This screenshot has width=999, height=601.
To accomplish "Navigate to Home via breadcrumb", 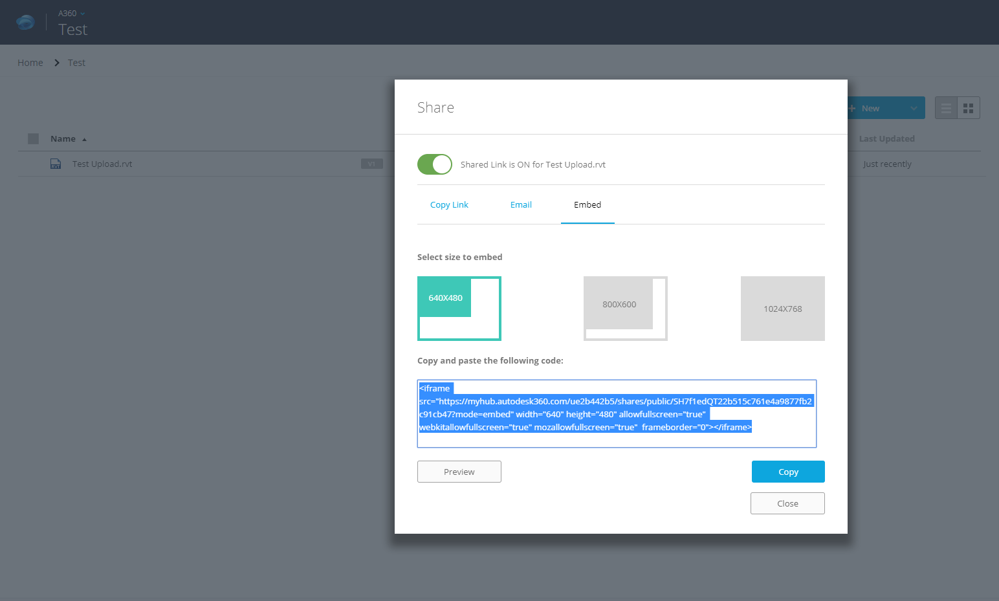I will tap(30, 62).
